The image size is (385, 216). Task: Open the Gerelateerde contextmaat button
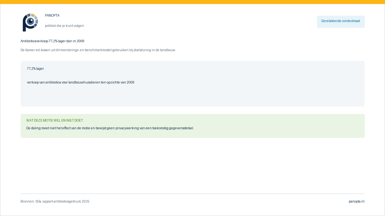341,22
